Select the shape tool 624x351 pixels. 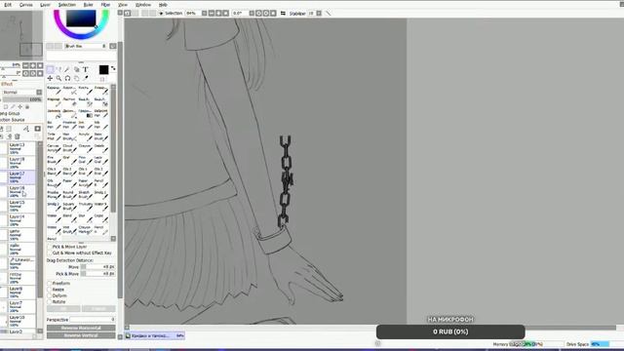[76, 69]
